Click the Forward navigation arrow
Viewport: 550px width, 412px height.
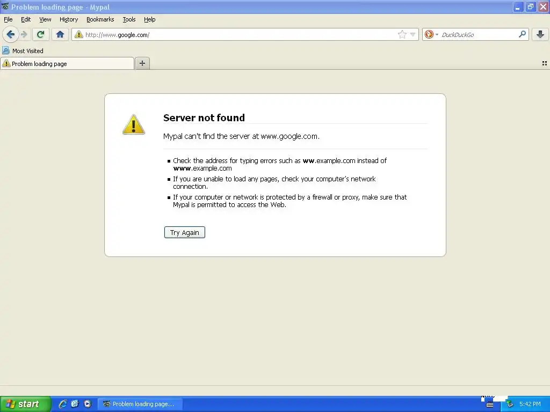click(24, 34)
